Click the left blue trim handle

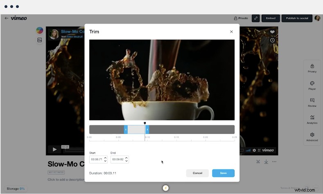coord(126,129)
